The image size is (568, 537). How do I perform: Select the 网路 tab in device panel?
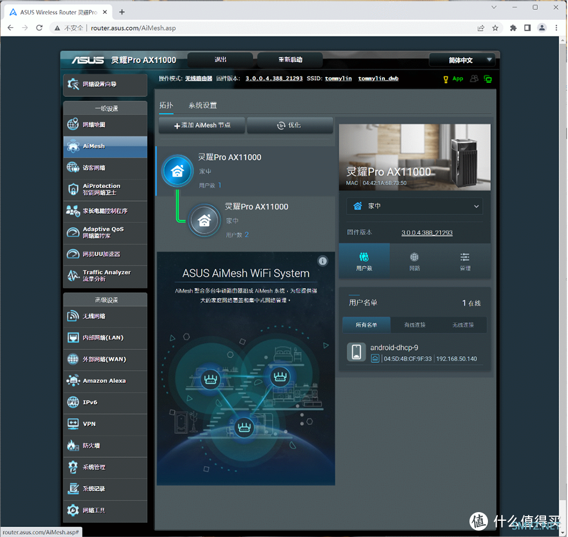point(414,261)
